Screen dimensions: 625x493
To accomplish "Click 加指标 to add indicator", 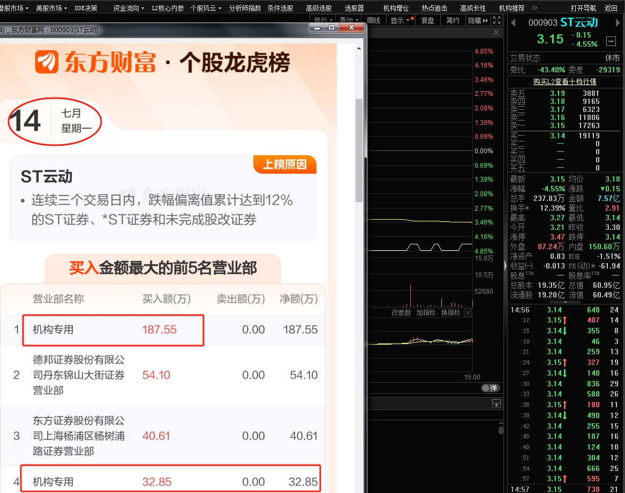I will (426, 312).
